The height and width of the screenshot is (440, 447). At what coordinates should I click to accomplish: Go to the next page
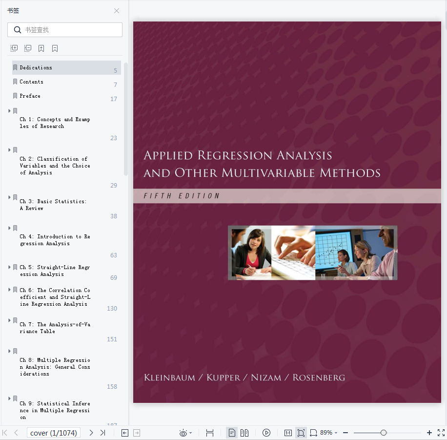point(91,433)
